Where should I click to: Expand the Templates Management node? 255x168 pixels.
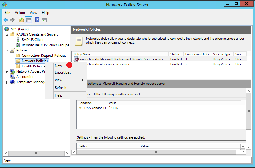tap(7, 82)
